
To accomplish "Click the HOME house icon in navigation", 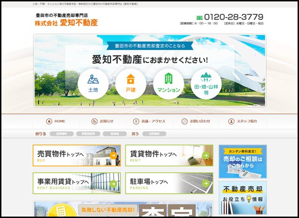I will [x=49, y=122].
